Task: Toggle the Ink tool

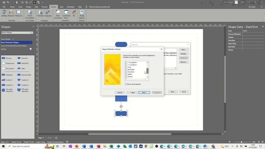Action: point(74,13)
